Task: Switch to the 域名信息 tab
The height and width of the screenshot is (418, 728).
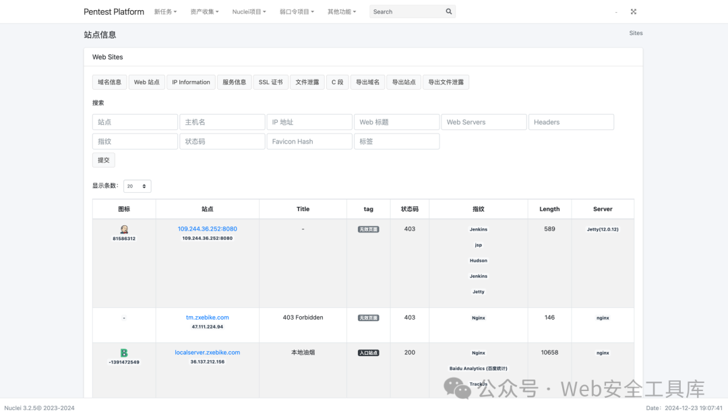Action: [x=110, y=82]
